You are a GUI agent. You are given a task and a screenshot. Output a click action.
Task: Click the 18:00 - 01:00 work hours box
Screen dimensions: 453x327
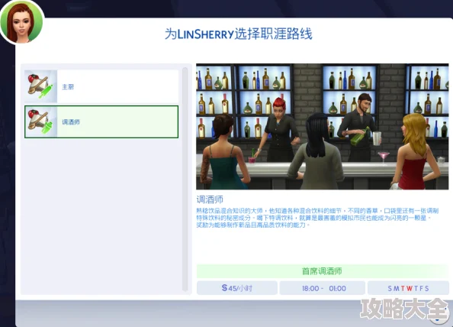coord(323,288)
